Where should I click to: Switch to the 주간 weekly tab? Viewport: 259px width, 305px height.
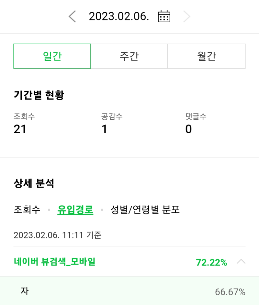[129, 56]
